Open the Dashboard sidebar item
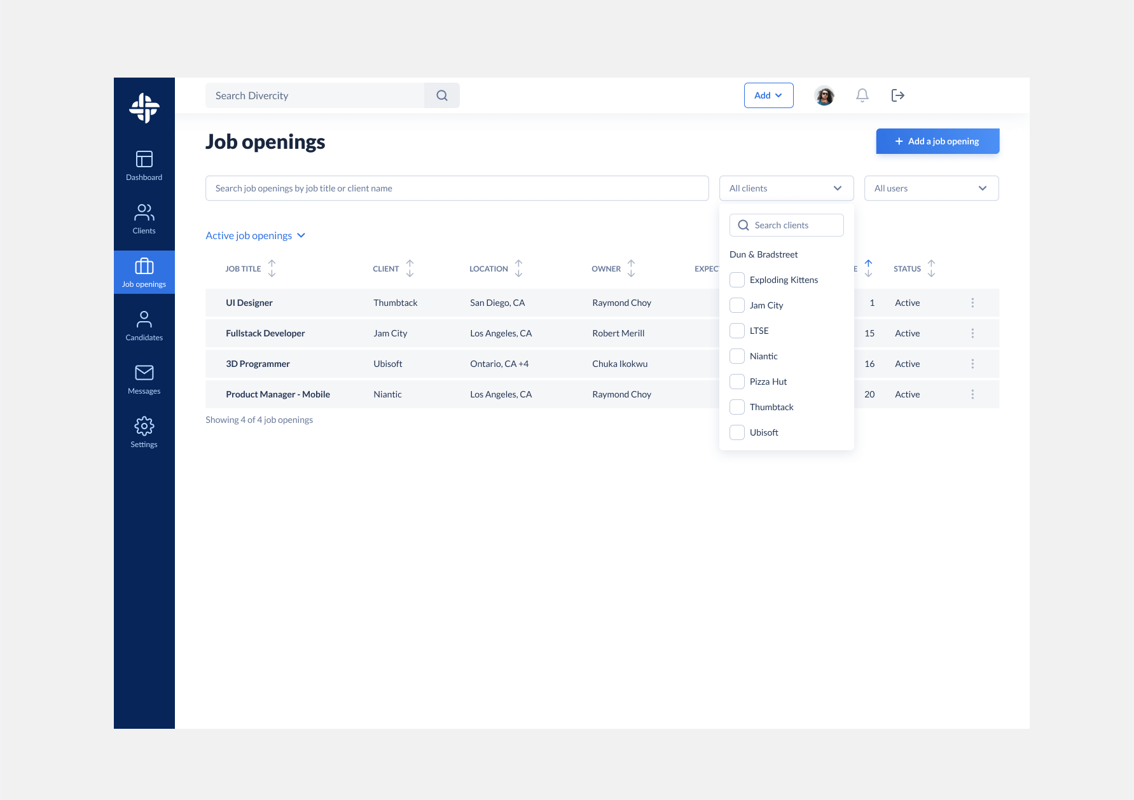Image resolution: width=1134 pixels, height=800 pixels. 144,165
